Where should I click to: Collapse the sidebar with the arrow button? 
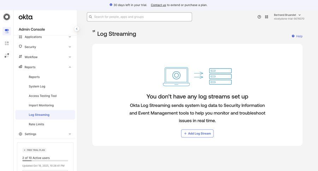pos(77,29)
